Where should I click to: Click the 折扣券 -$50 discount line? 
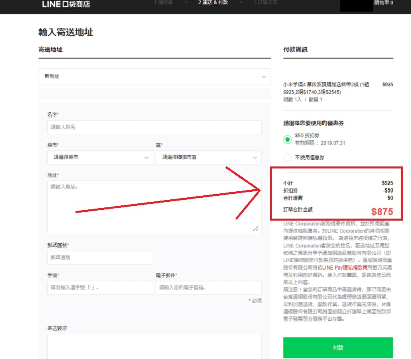(338, 191)
